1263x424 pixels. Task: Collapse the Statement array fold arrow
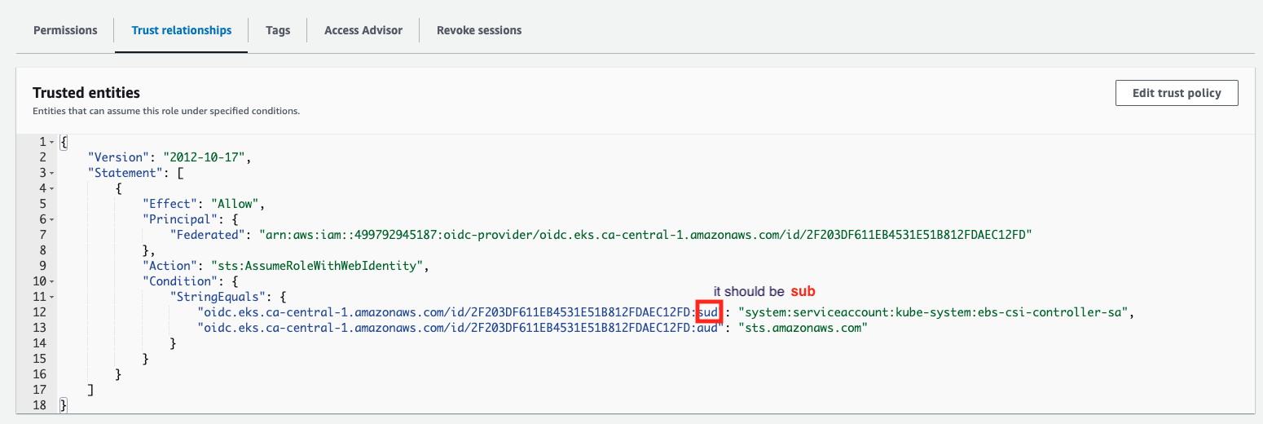[x=52, y=173]
